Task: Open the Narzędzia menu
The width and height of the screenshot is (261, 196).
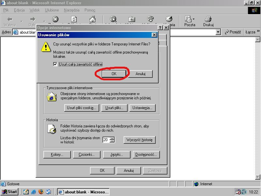Action: point(71,10)
